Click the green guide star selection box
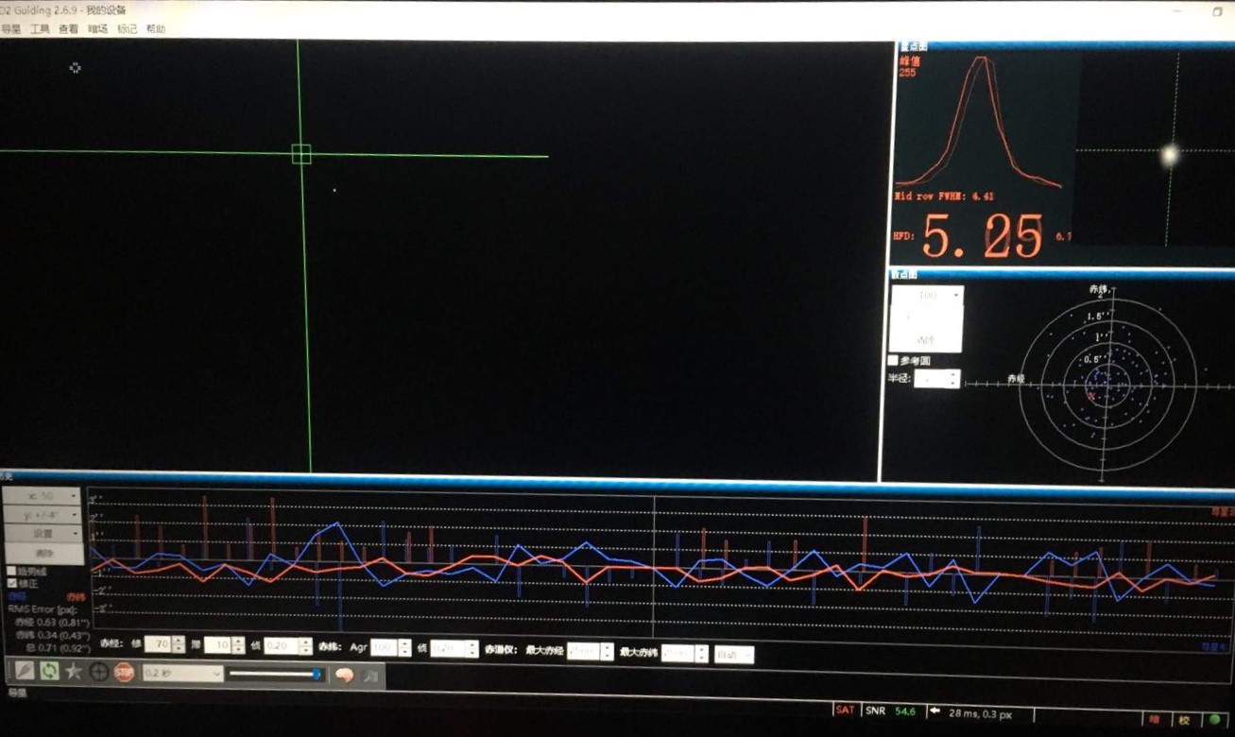This screenshot has height=737, width=1235. pos(301,154)
